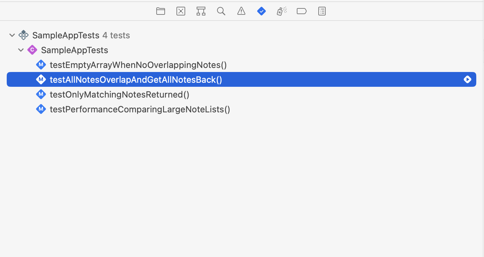The height and width of the screenshot is (257, 484).
Task: Click method icon of testPerformanceComparingLargeNoteLists
Action: (x=41, y=109)
